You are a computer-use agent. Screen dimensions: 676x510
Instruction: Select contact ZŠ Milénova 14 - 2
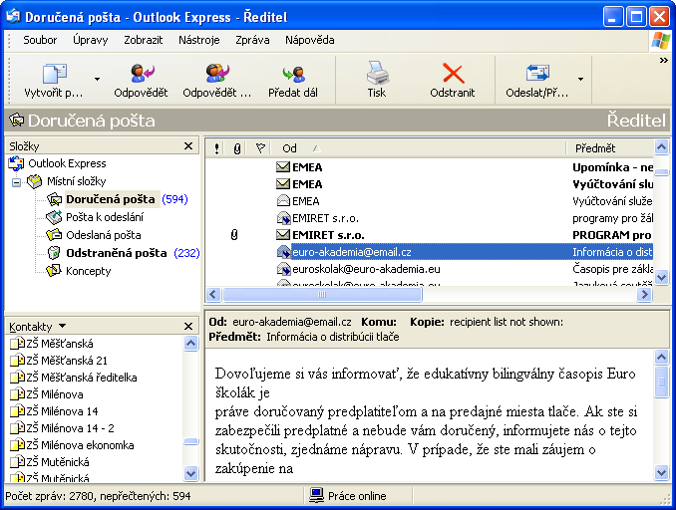click(70, 428)
